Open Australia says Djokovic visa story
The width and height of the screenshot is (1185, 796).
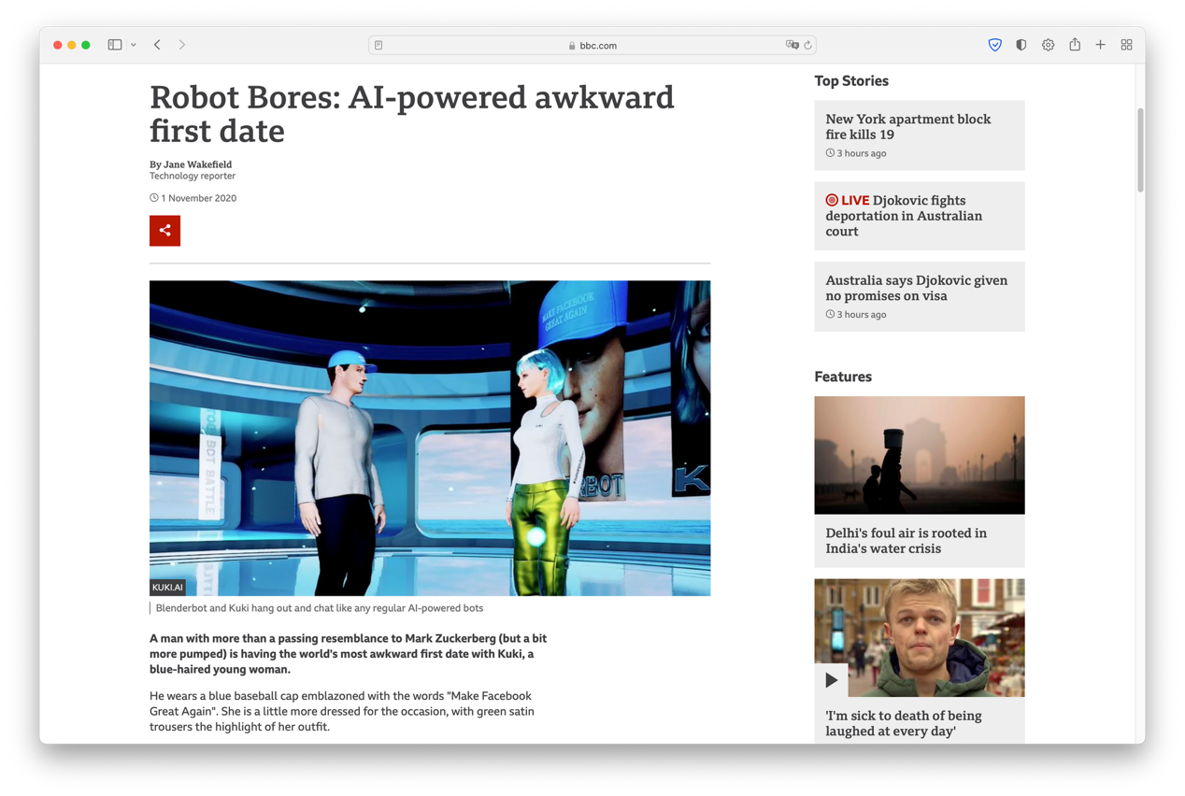pyautogui.click(x=916, y=288)
